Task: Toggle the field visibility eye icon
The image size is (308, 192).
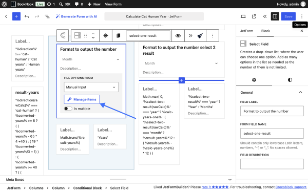Action: (178, 35)
